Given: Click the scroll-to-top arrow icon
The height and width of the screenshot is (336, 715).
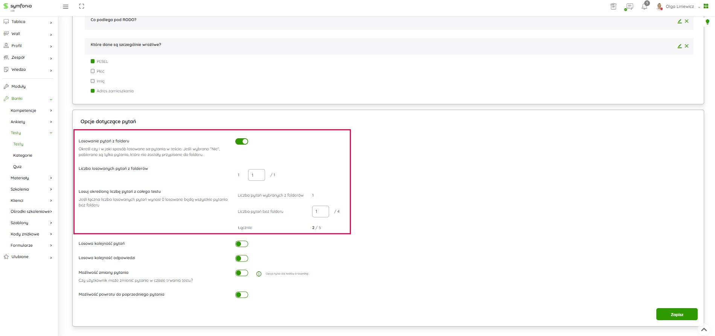Looking at the screenshot, I should (704, 330).
